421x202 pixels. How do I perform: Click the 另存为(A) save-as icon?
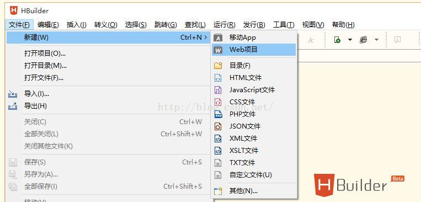coord(13,174)
